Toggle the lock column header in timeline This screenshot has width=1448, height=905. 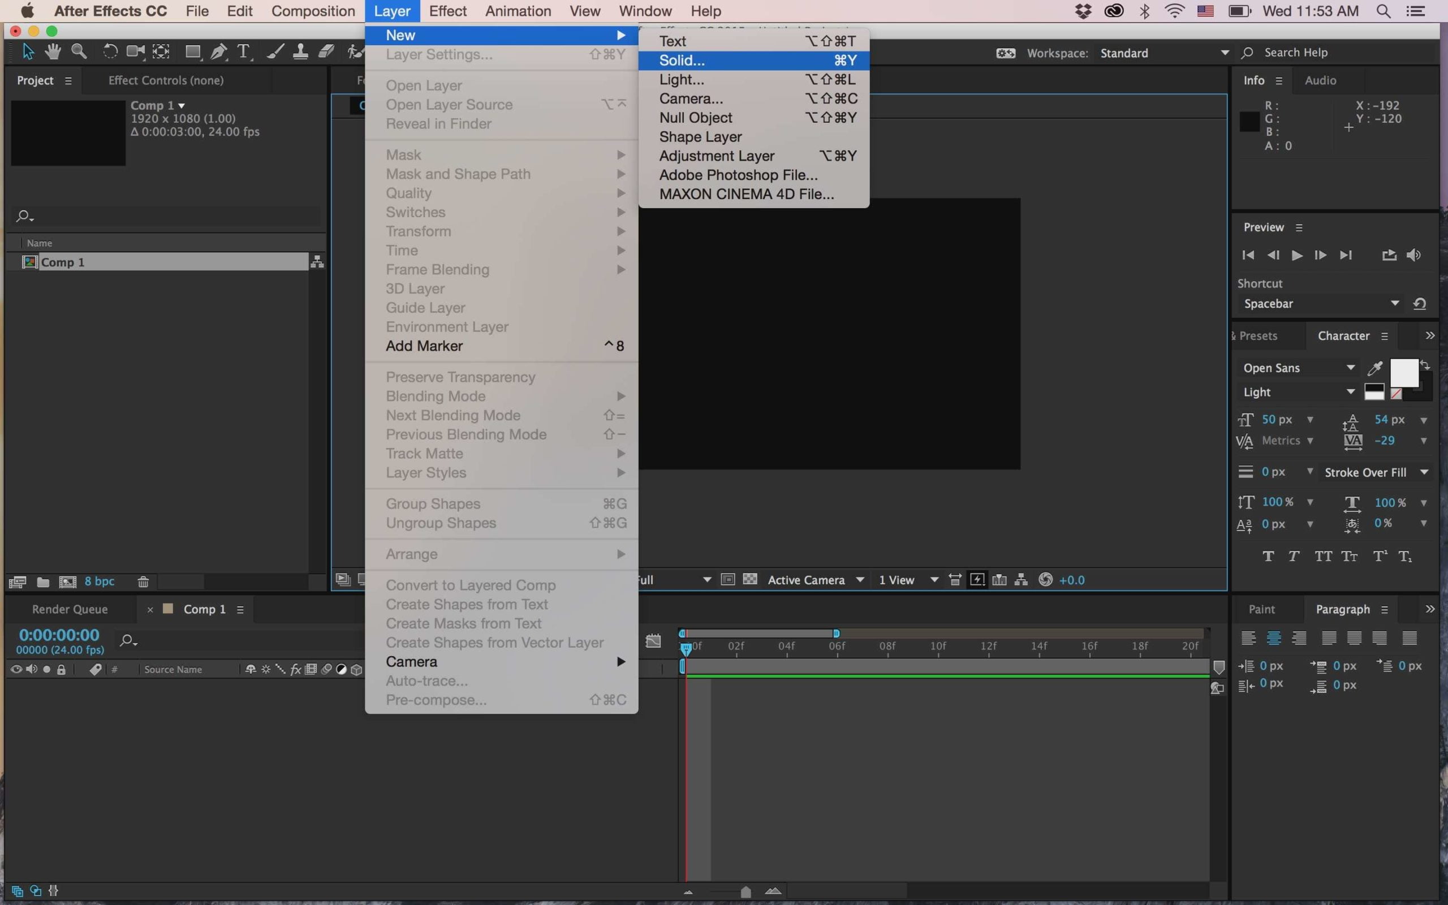[61, 669]
